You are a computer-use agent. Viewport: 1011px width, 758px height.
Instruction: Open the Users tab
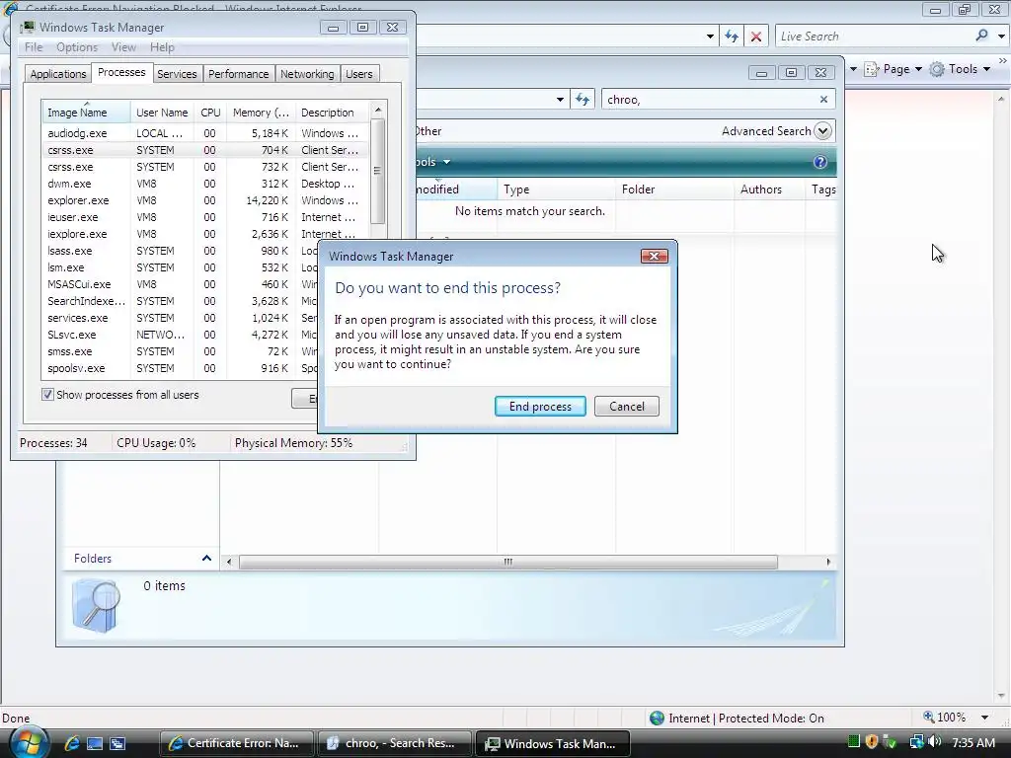coord(358,74)
